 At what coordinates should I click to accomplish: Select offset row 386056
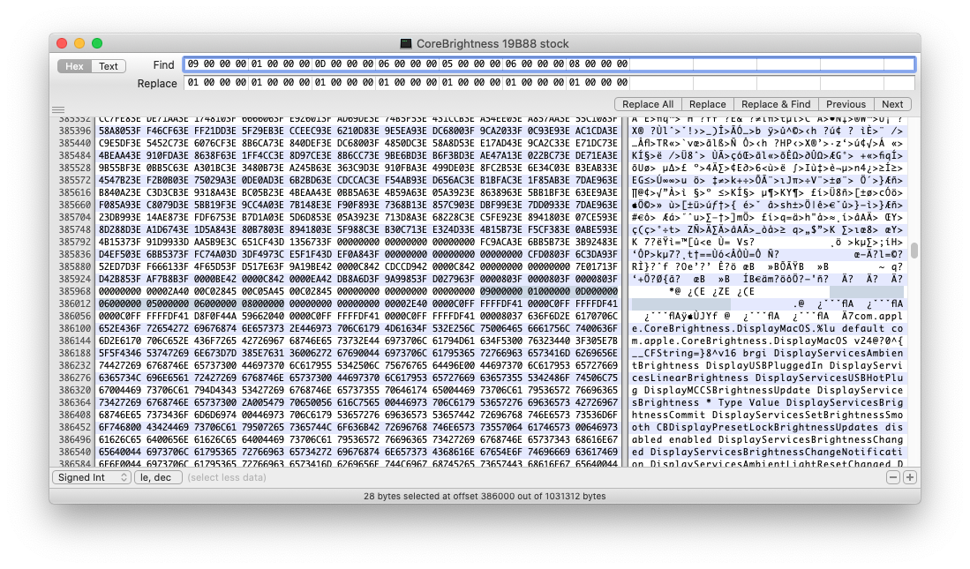tap(75, 316)
